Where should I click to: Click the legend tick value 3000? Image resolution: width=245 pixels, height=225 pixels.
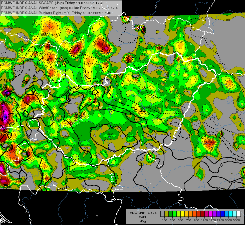coord(228,220)
